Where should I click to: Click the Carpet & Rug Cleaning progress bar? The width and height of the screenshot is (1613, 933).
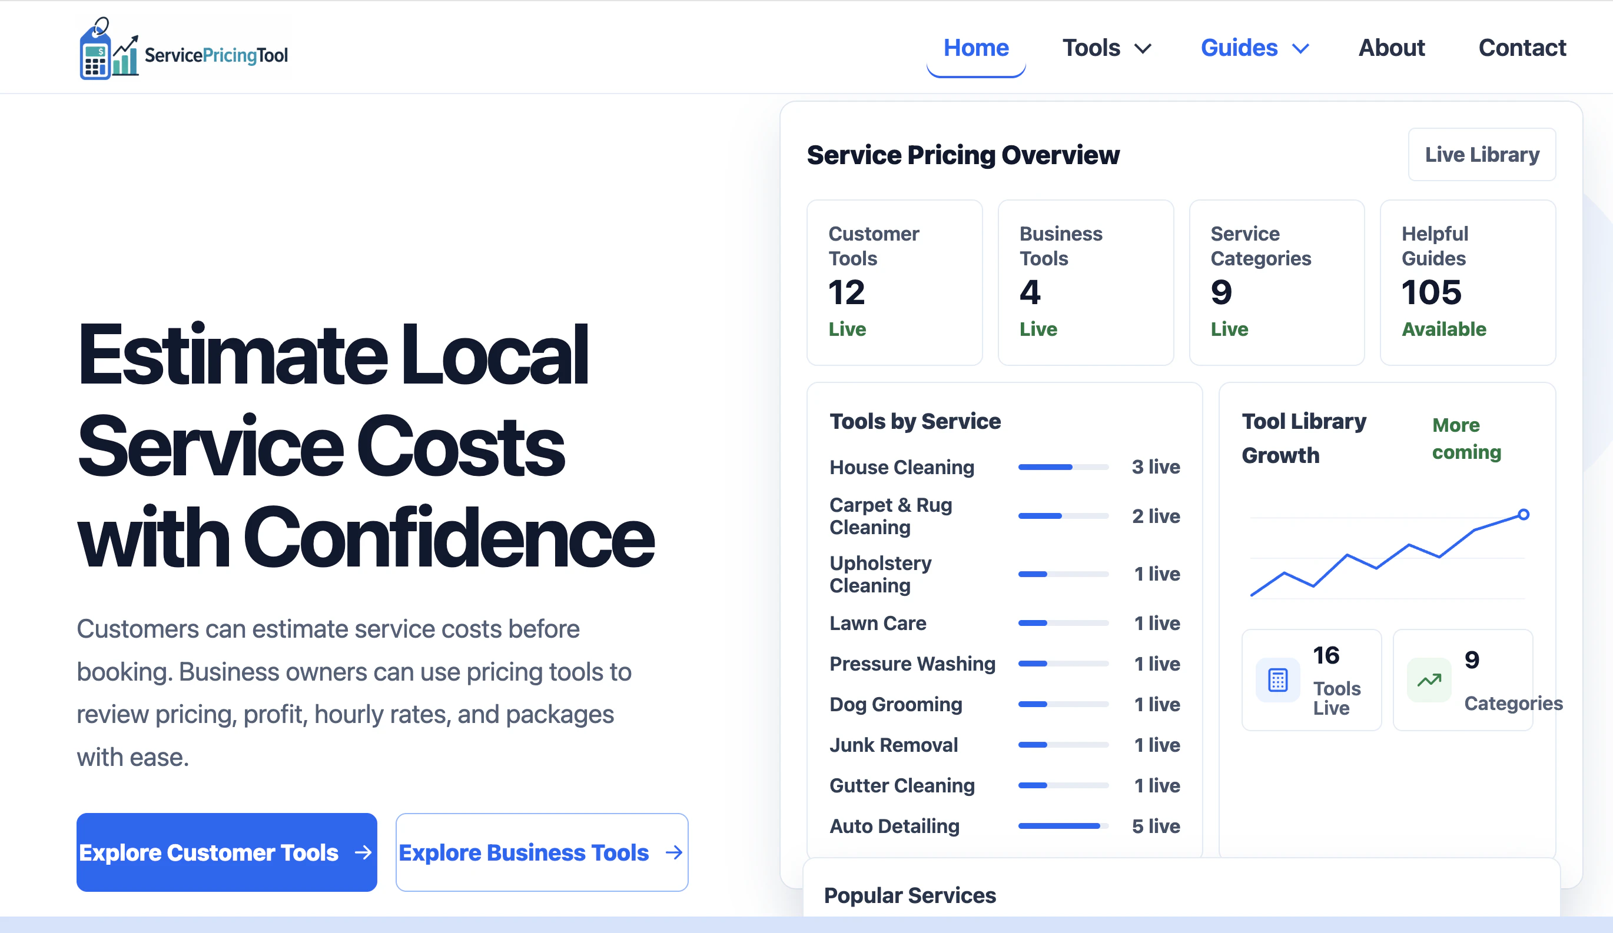point(1063,516)
